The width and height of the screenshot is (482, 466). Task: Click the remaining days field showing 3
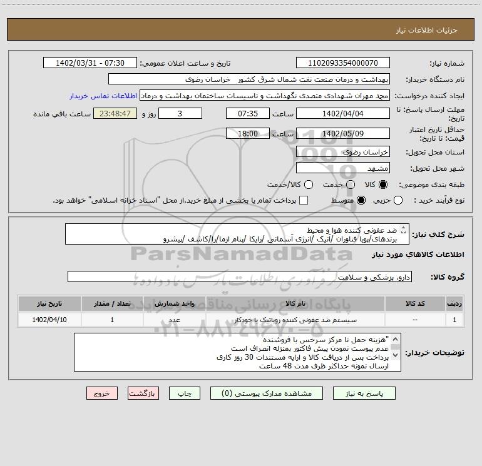click(x=180, y=113)
